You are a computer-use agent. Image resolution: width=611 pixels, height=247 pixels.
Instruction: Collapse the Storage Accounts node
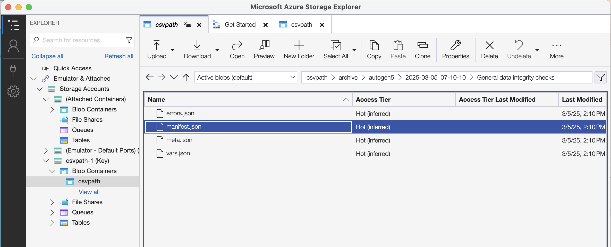39,89
